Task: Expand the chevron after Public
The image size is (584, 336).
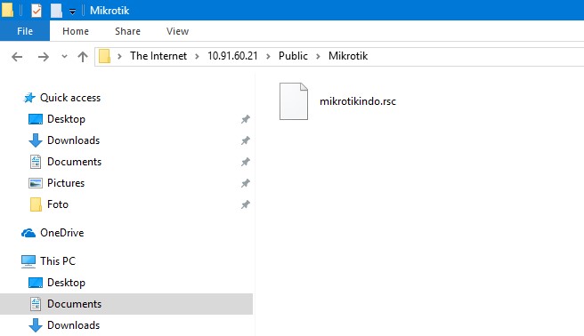Action: (318, 57)
